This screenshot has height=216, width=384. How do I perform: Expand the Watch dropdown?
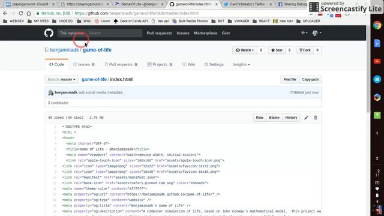[244, 50]
